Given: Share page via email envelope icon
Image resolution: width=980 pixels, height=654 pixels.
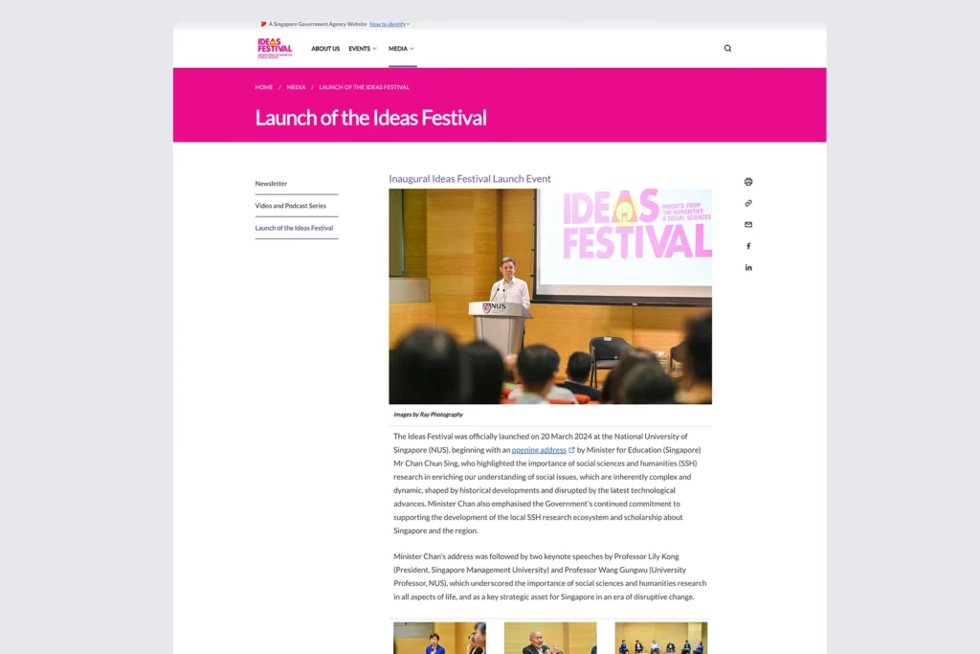Looking at the screenshot, I should [748, 225].
